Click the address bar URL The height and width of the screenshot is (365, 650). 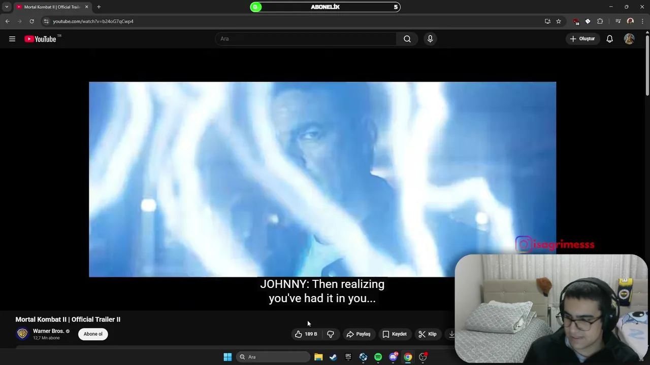(93, 21)
